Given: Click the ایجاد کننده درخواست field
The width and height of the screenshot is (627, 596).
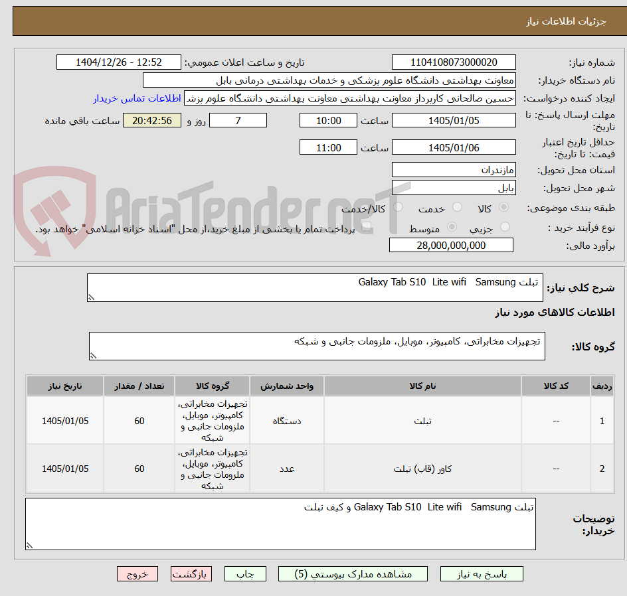Looking at the screenshot, I should [350, 98].
